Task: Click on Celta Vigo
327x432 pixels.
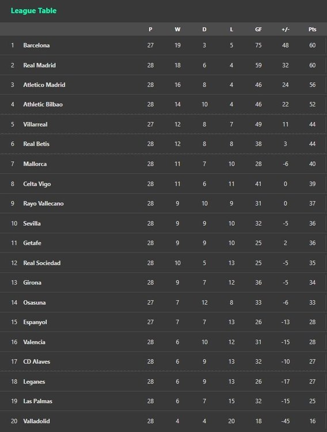Action: (37, 184)
